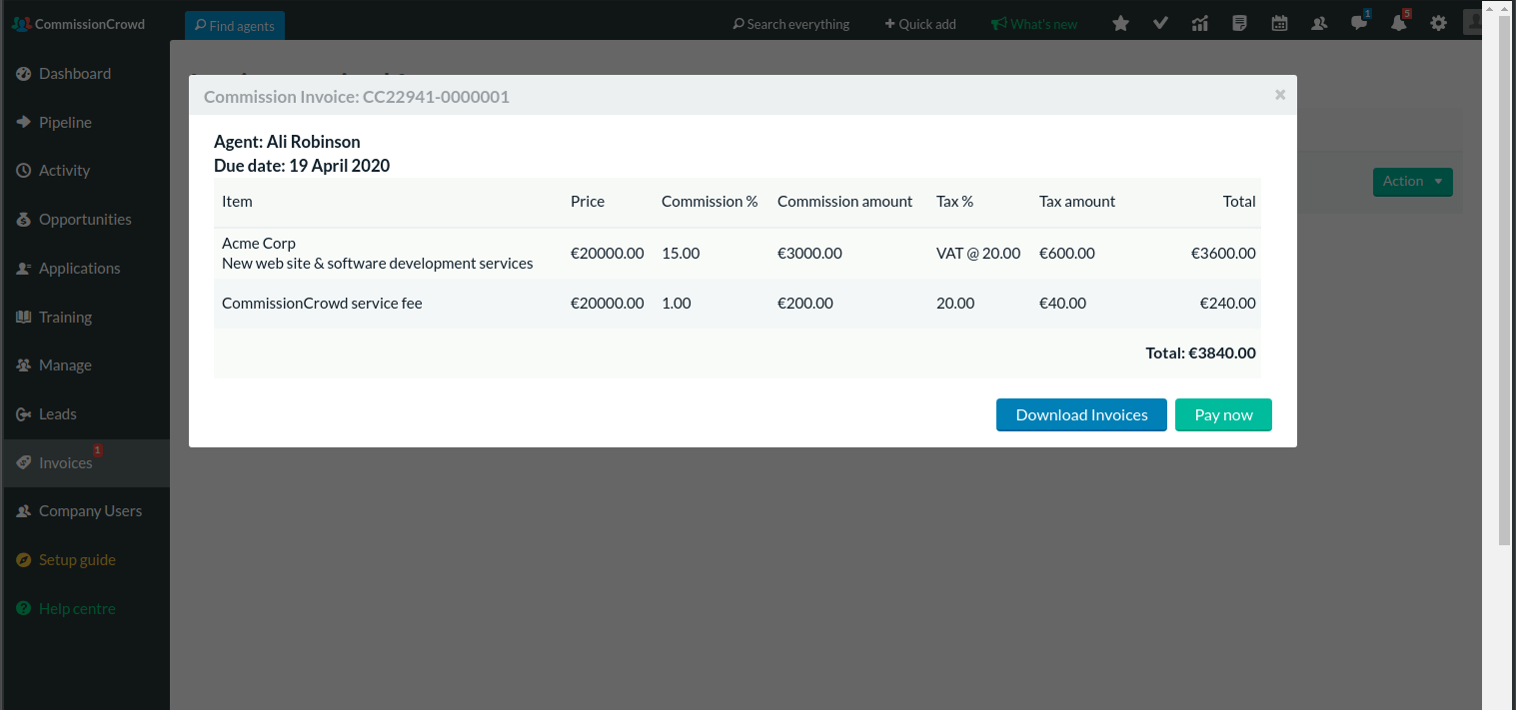This screenshot has height=710, width=1516.
Task: Click the Download Invoices button
Action: (1081, 415)
